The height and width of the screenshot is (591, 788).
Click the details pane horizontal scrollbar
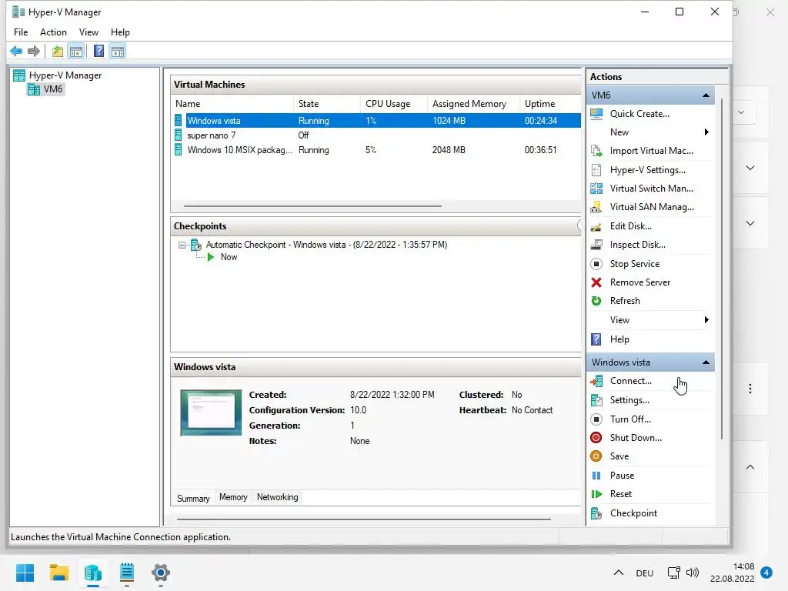click(364, 519)
